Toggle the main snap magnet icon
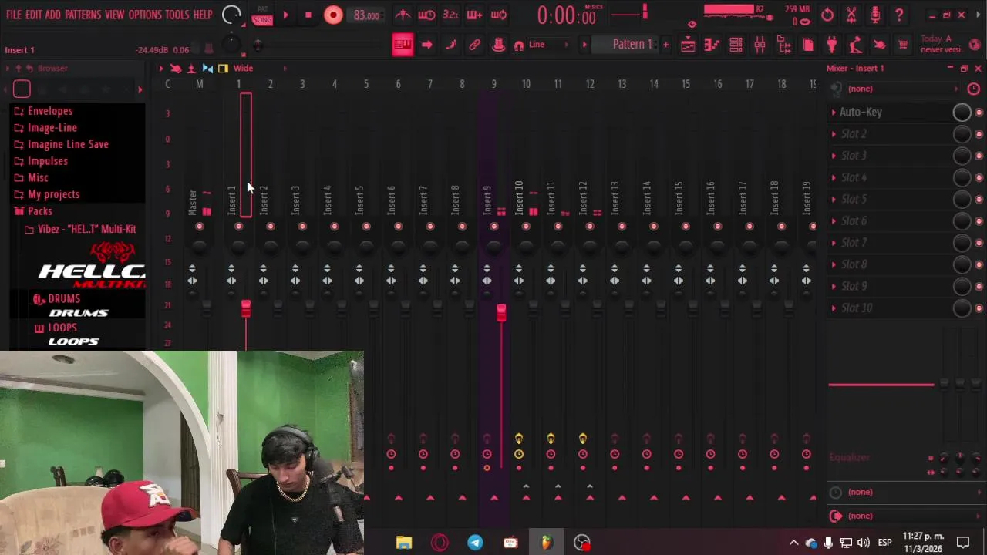Viewport: 987px width, 555px height. click(x=519, y=45)
